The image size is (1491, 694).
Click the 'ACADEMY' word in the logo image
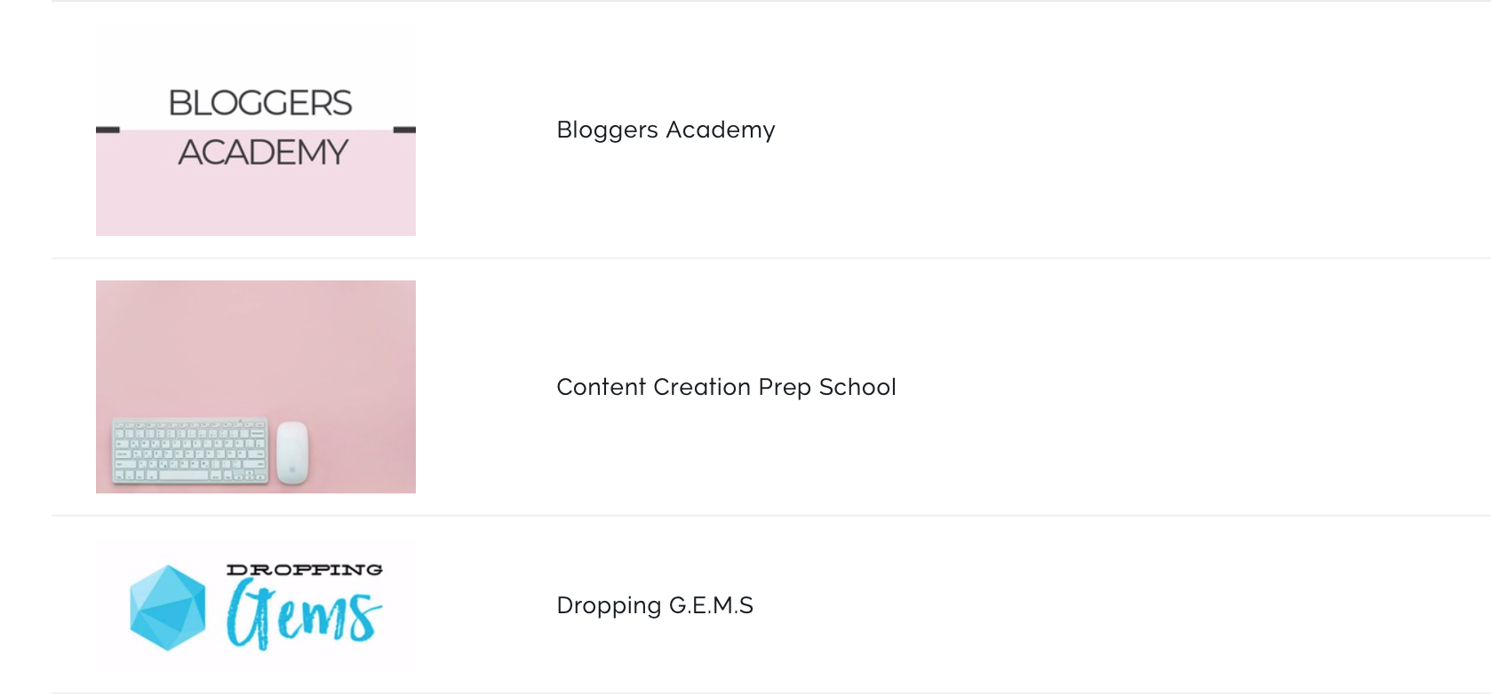(x=263, y=152)
